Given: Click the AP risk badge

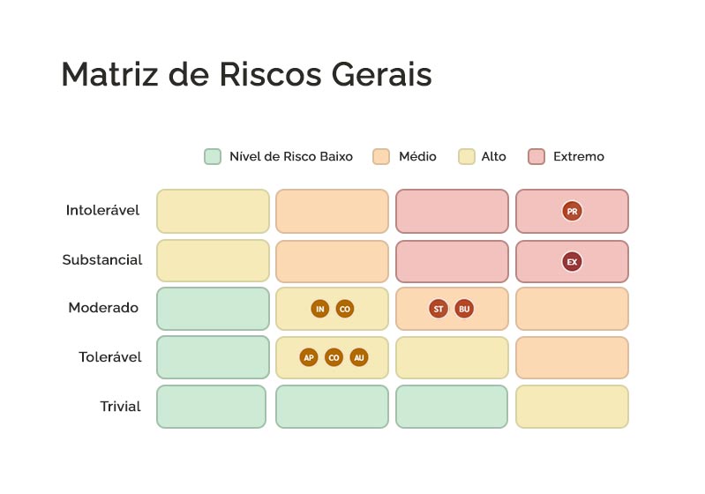Looking at the screenshot, I should pyautogui.click(x=309, y=357).
